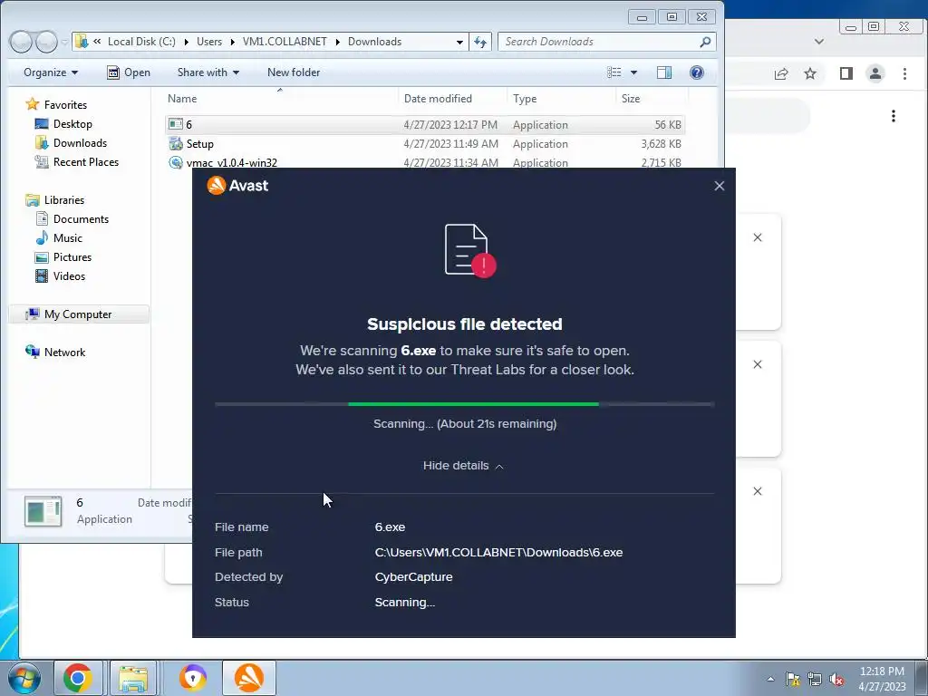This screenshot has width=928, height=696.
Task: Select My Computer in navigation pane
Action: pyautogui.click(x=78, y=314)
